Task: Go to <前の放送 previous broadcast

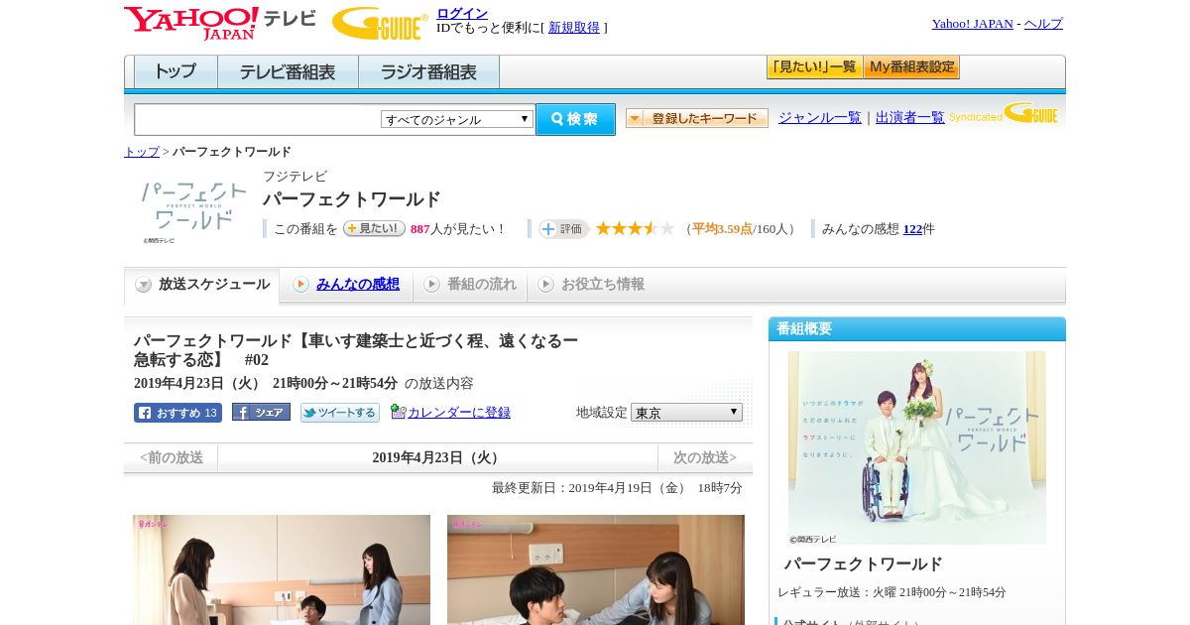Action: (x=172, y=457)
